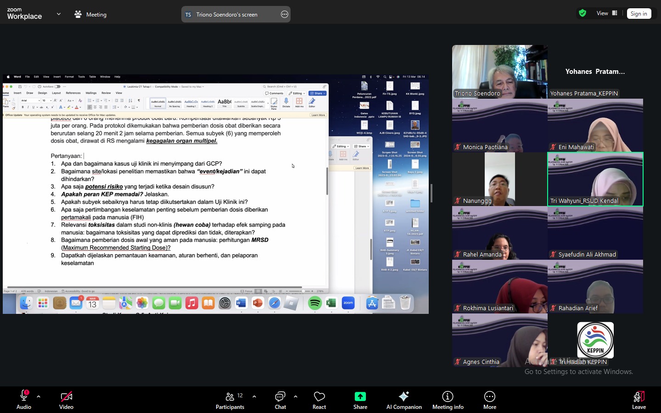The height and width of the screenshot is (413, 661).
Task: Toggle microphone with Audio button
Action: (24, 400)
